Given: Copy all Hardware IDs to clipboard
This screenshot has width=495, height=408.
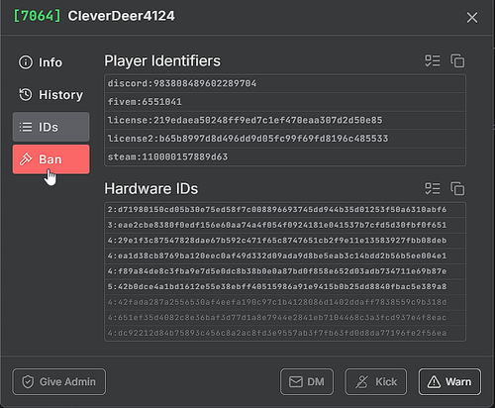Looking at the screenshot, I should [457, 189].
